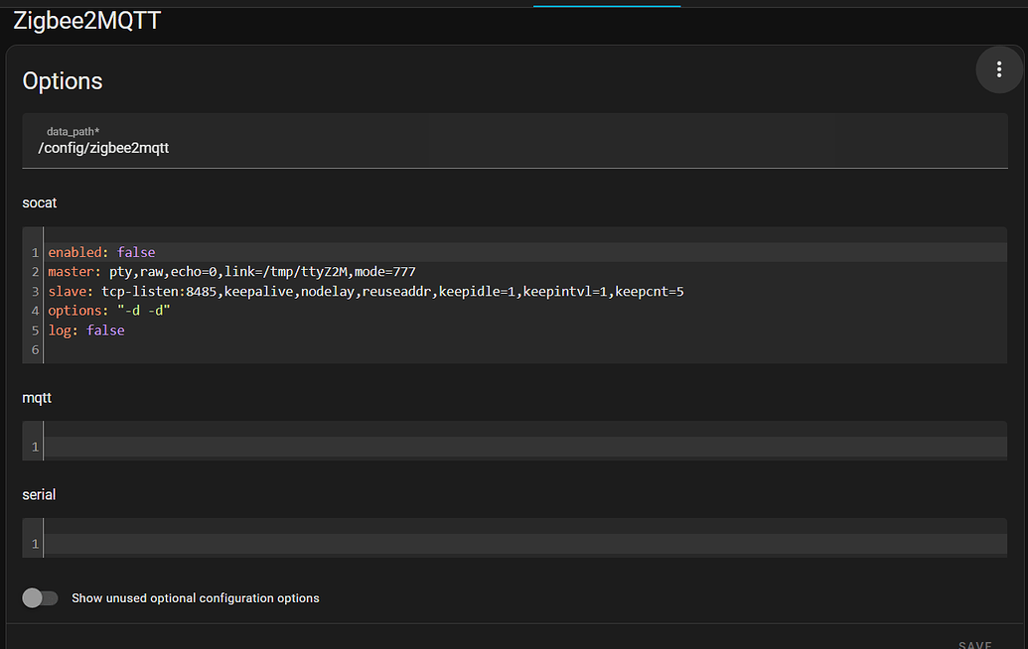The height and width of the screenshot is (649, 1028).
Task: Click the empty mqtt editor line
Action: click(x=524, y=447)
